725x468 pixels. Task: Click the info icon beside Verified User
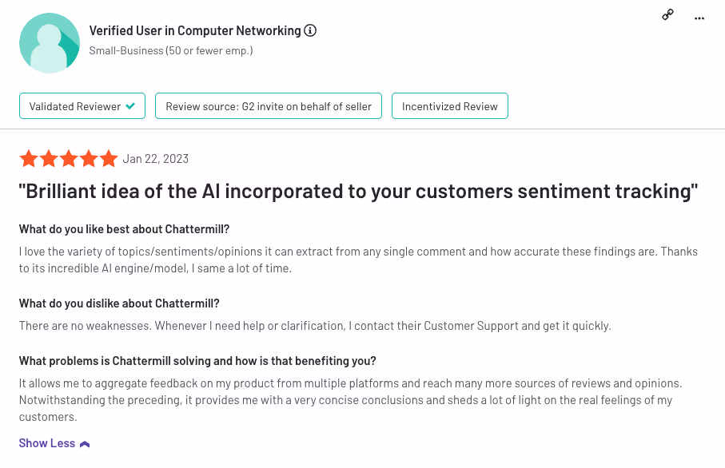(310, 30)
